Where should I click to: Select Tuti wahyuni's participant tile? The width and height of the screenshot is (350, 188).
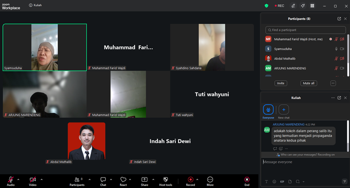click(212, 94)
